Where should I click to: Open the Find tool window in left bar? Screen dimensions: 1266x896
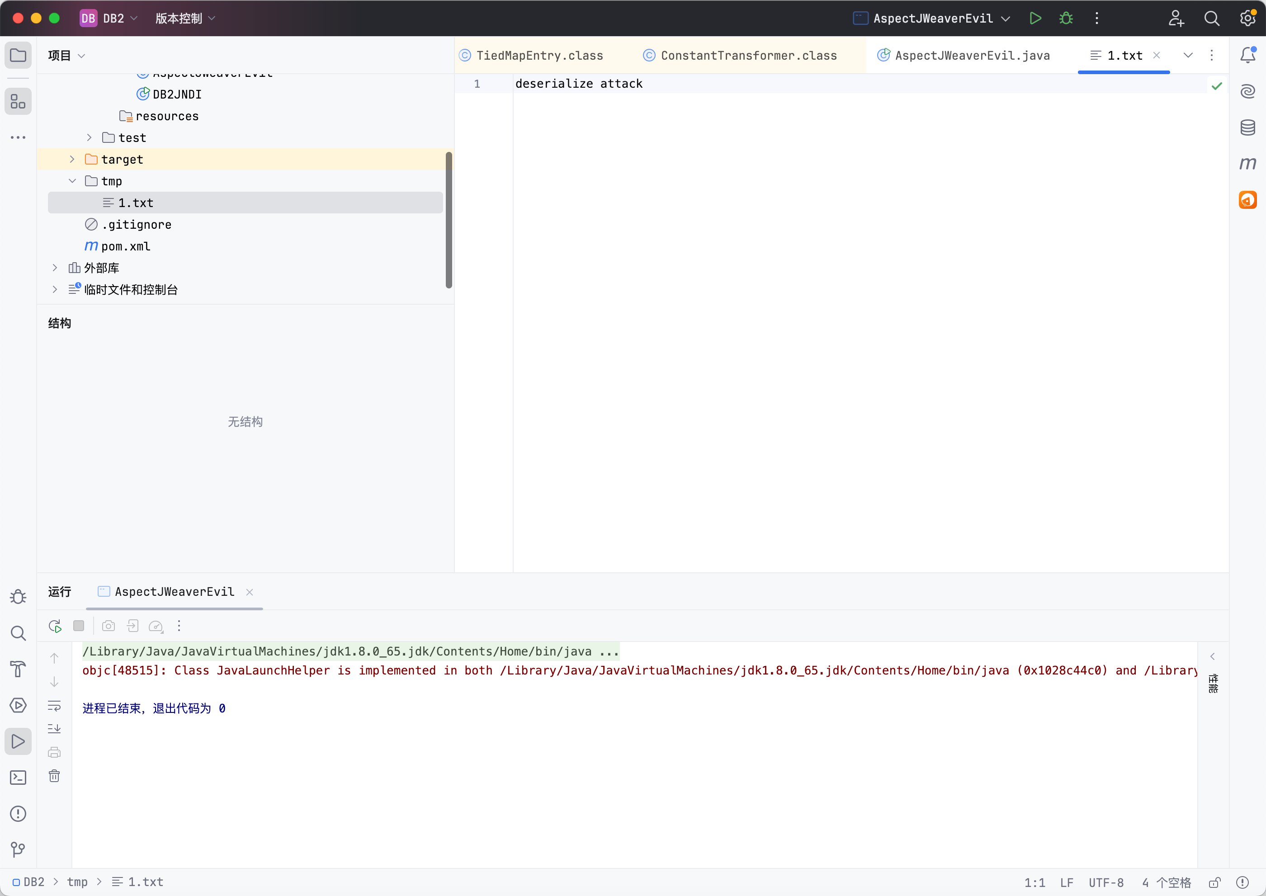[18, 633]
